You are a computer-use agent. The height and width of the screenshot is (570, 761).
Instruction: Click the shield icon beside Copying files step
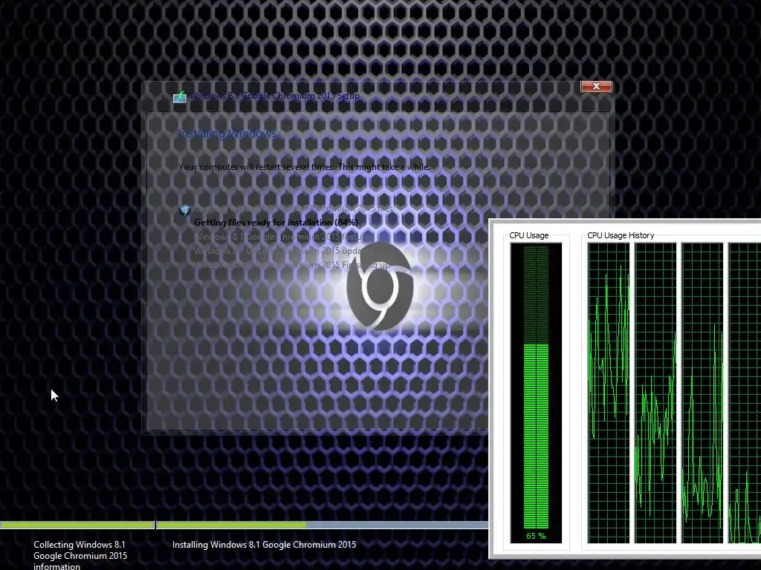(184, 211)
